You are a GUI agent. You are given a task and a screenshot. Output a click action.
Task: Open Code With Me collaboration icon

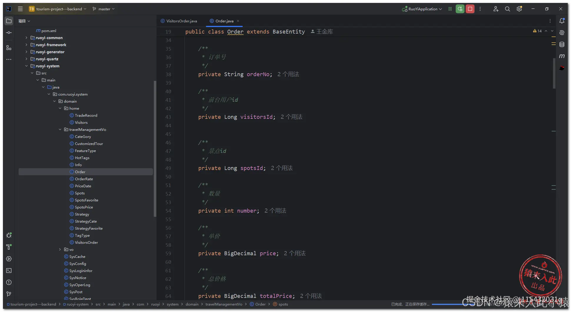[x=496, y=9]
